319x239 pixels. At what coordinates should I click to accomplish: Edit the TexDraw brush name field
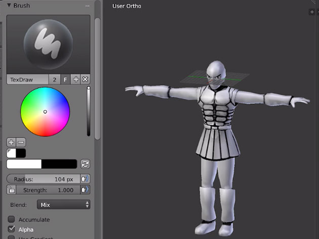(28, 79)
